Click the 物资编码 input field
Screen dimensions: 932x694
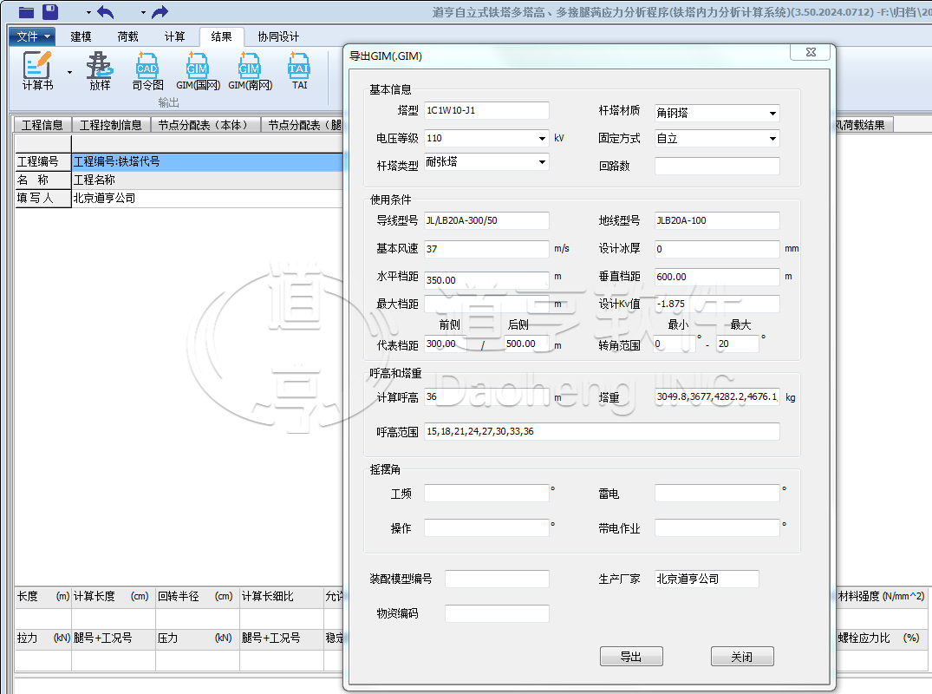497,613
